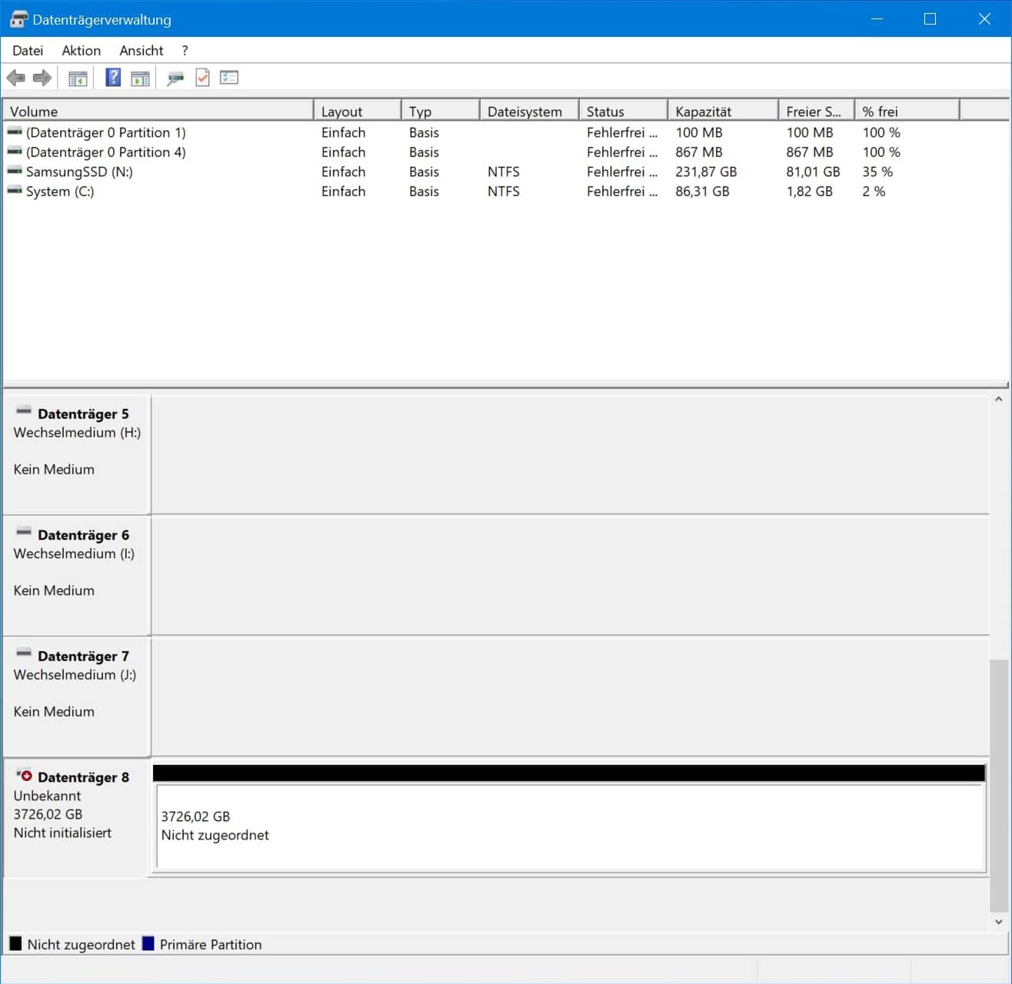Sort by the Dateisystem column header
The image size is (1012, 984).
click(x=530, y=111)
